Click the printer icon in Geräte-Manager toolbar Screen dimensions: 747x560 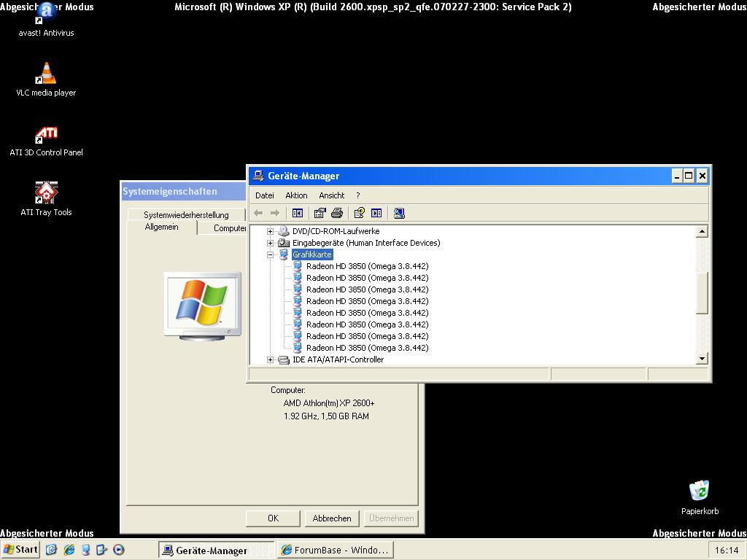click(x=337, y=213)
